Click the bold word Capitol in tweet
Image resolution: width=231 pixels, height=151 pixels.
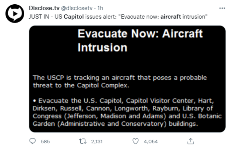[74, 17]
